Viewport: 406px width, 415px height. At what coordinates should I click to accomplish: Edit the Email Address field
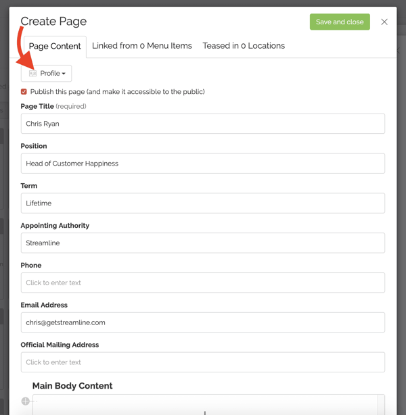click(x=203, y=322)
